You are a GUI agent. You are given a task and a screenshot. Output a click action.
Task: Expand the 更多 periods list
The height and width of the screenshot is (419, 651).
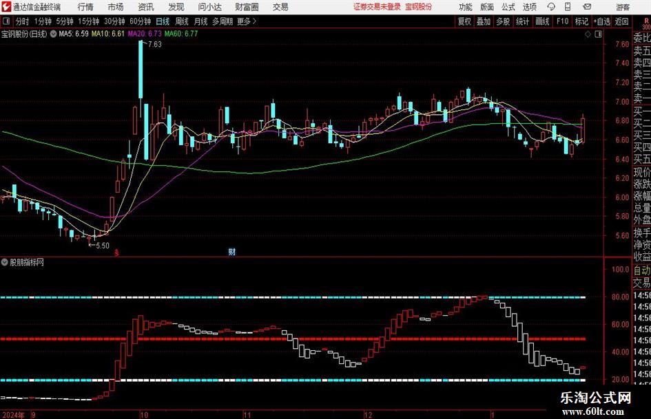247,21
